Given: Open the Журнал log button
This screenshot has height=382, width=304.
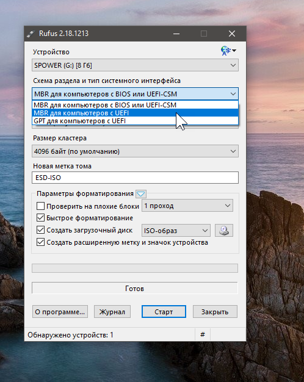Looking at the screenshot, I should point(112,312).
